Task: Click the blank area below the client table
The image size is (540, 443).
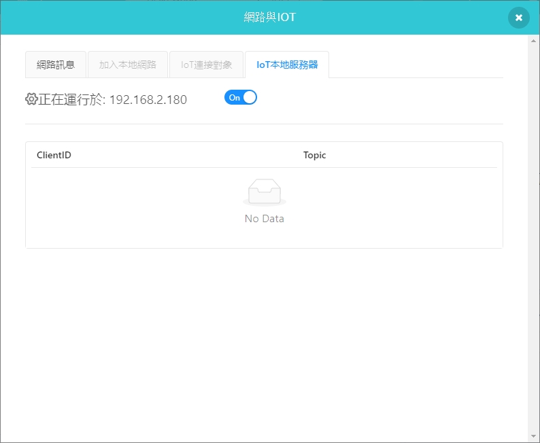Action: pyautogui.click(x=264, y=340)
